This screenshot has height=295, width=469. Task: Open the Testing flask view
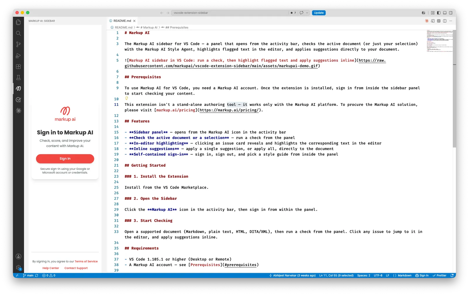coord(18,77)
